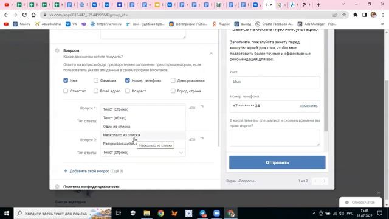Viewport: 389px width, 219px height.
Task: Open Zoom from the taskbar
Action: [216, 214]
